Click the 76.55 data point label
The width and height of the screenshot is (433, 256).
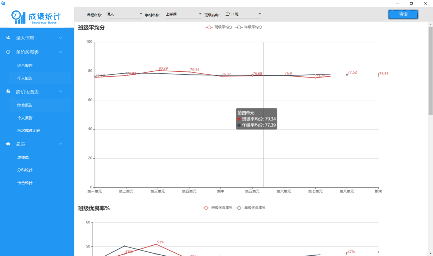(x=384, y=74)
